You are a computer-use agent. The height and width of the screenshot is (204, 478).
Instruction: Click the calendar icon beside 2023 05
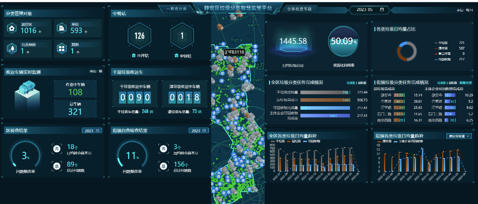coord(382,9)
